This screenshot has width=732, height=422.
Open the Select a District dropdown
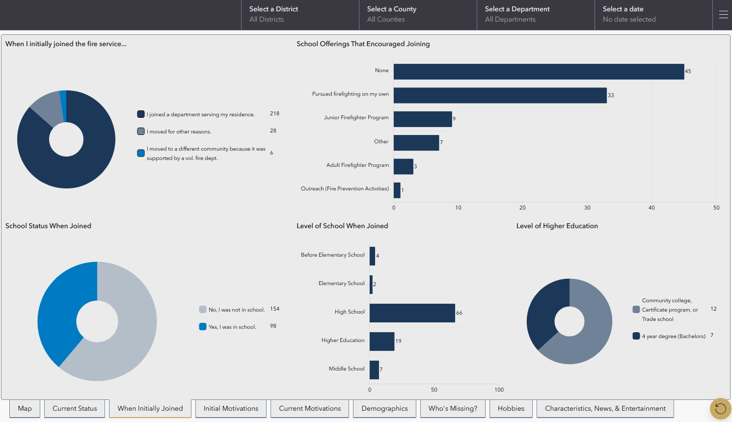point(300,15)
